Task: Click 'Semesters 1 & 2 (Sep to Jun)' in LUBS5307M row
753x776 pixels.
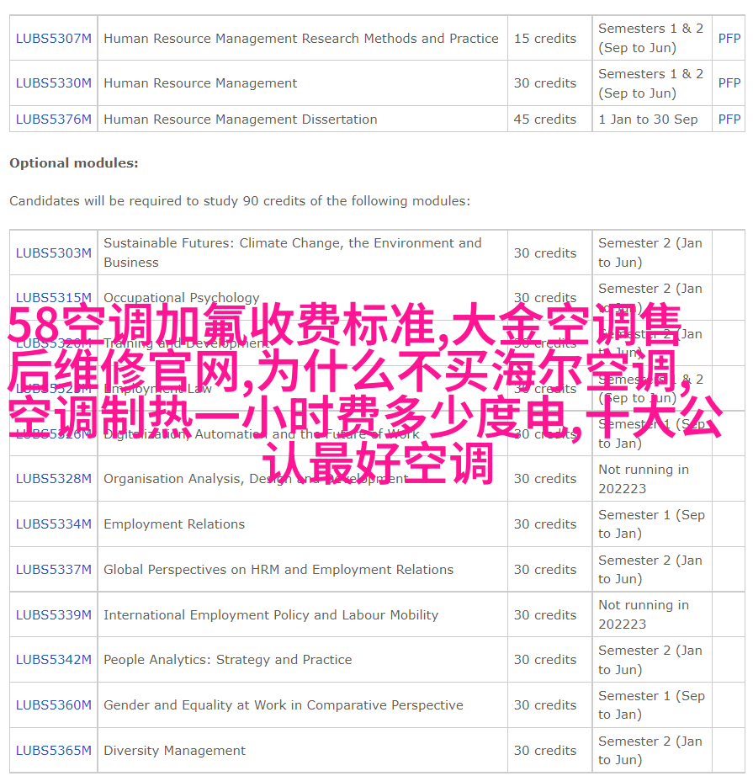Action: click(x=650, y=38)
